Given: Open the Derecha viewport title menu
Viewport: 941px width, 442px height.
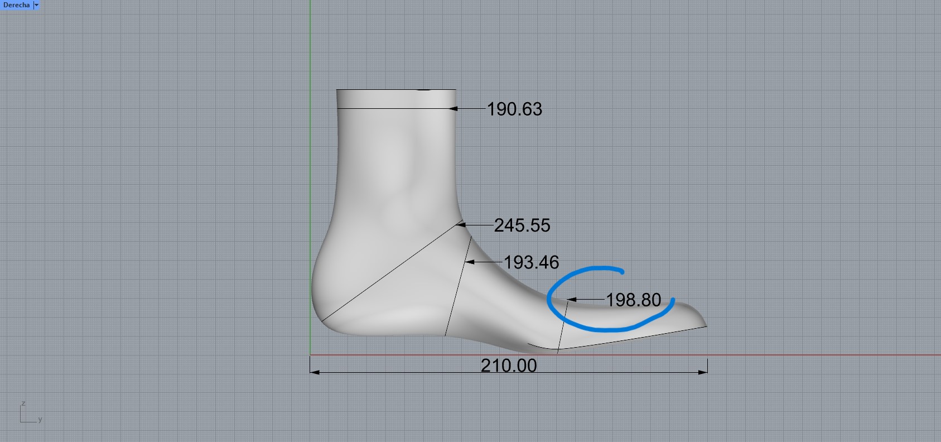Looking at the screenshot, I should coord(16,5).
